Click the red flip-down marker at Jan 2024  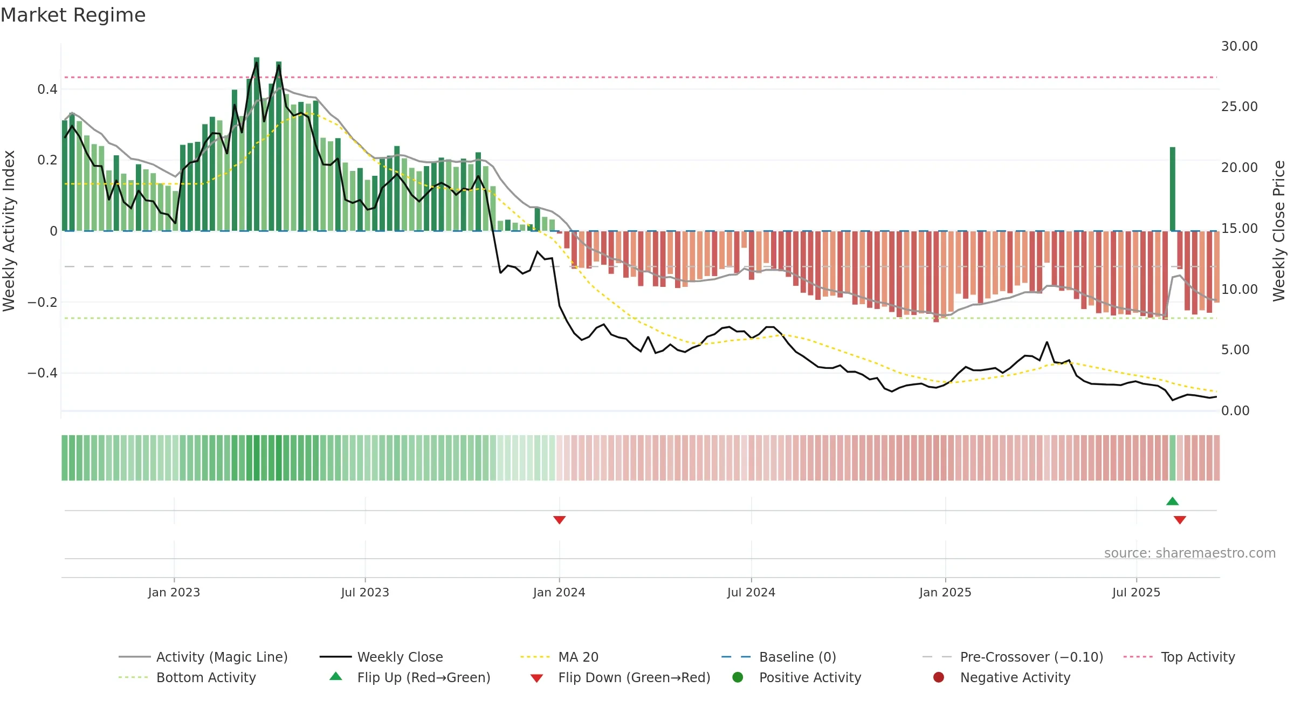coord(559,520)
